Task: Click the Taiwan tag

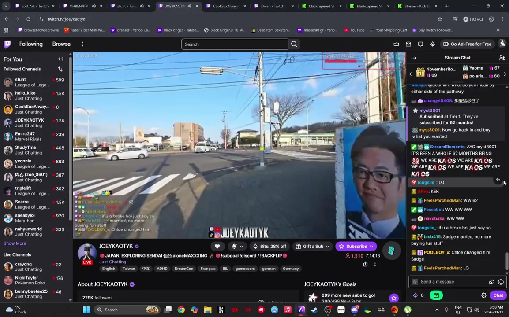Action: pyautogui.click(x=128, y=269)
